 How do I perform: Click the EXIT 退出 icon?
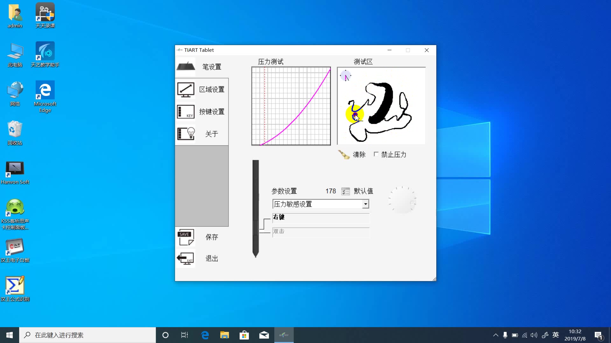(186, 259)
